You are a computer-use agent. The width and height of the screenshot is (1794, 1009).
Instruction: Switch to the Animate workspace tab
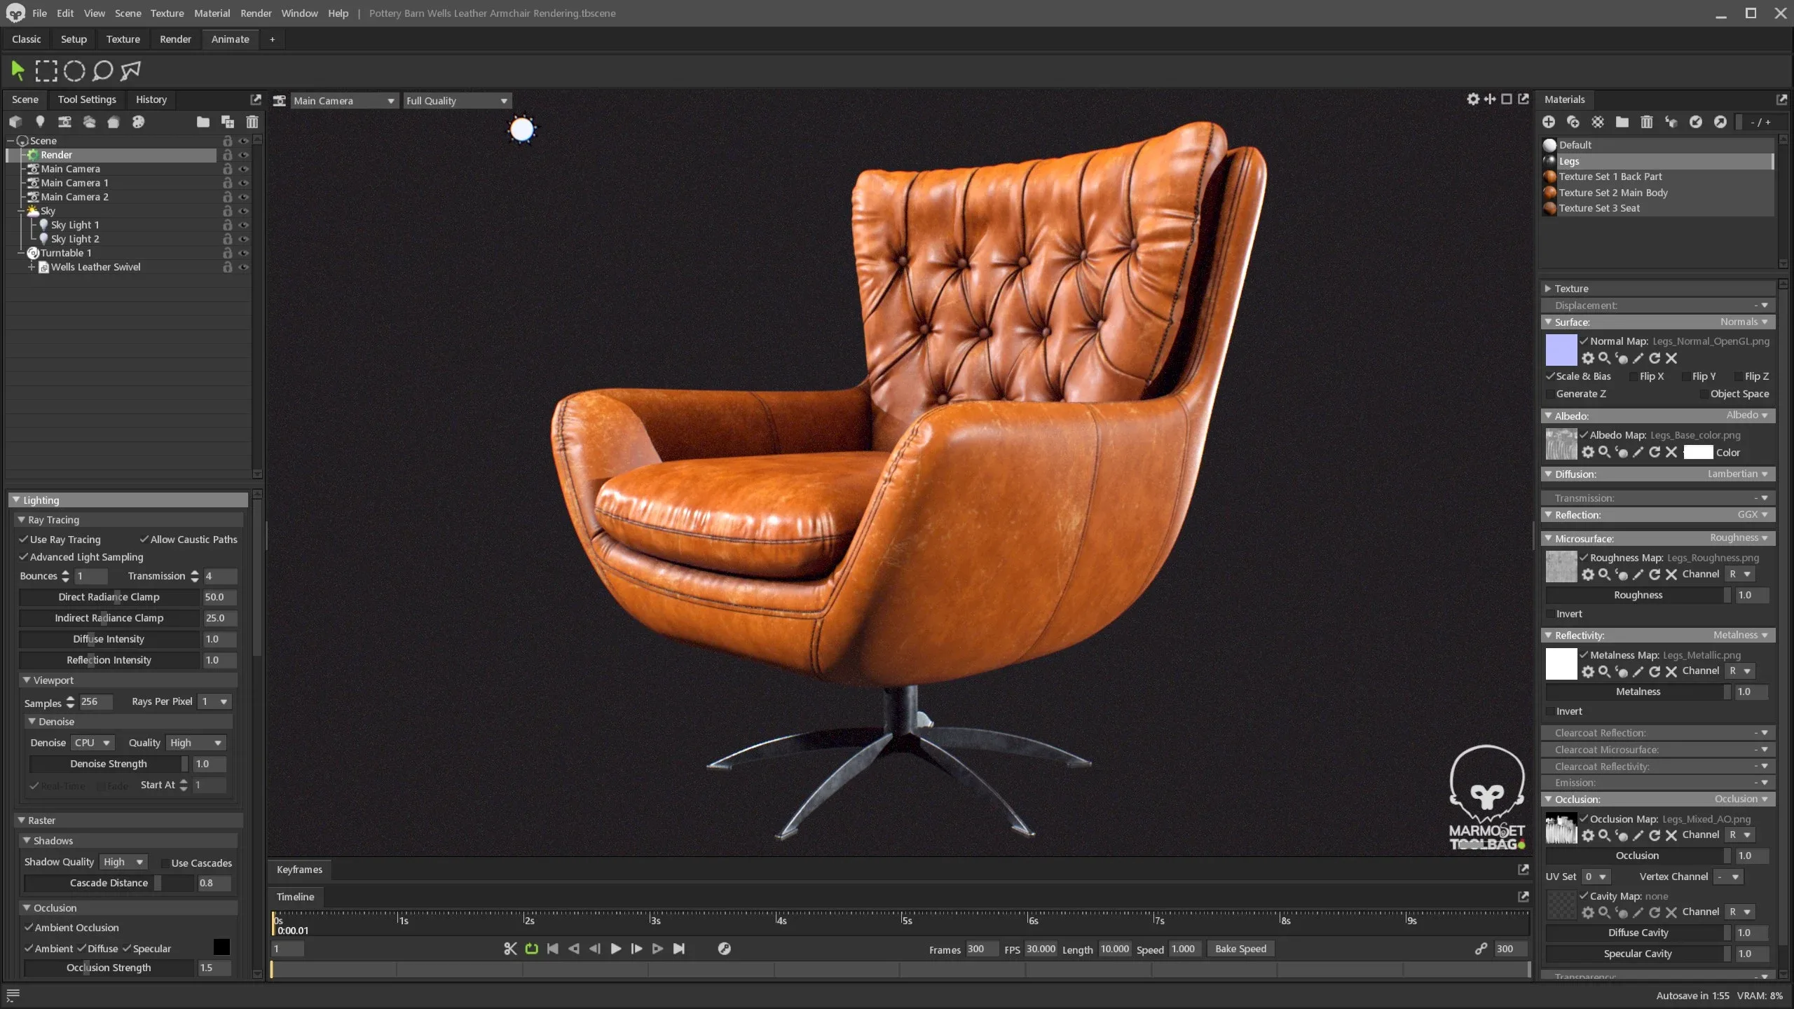[x=230, y=39]
